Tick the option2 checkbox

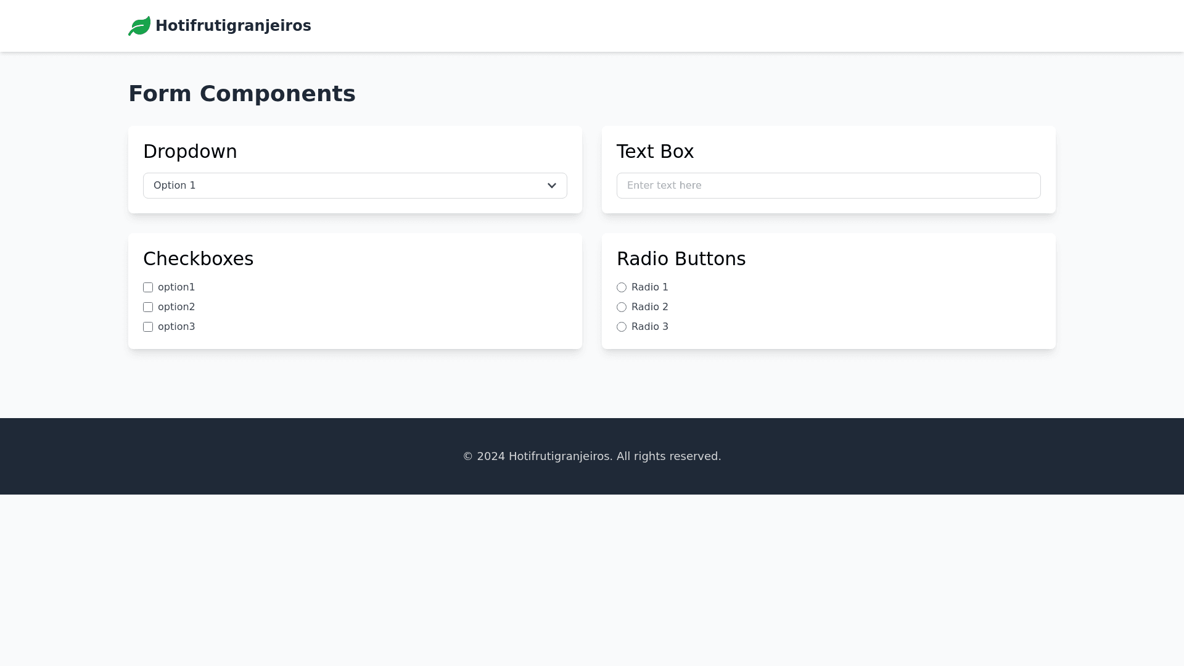(x=148, y=307)
